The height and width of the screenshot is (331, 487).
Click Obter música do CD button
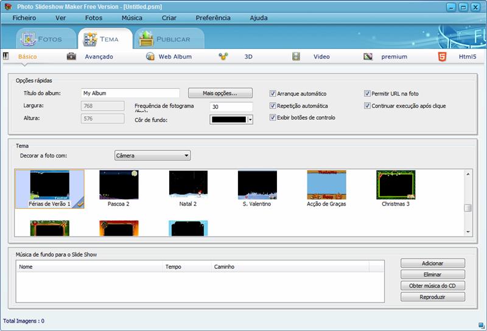click(433, 285)
